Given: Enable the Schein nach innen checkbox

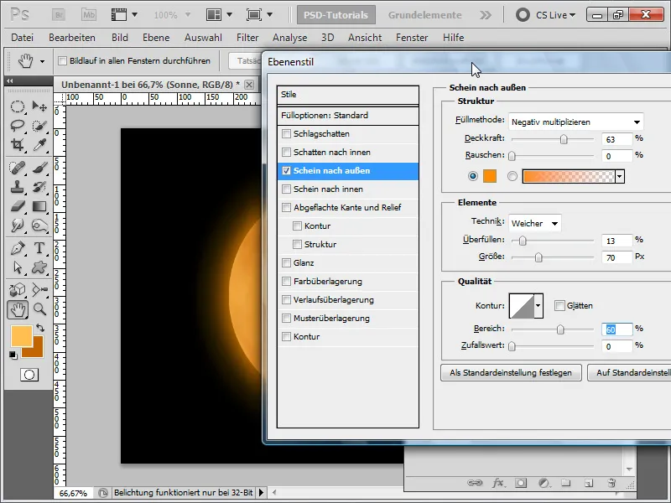Looking at the screenshot, I should (286, 189).
